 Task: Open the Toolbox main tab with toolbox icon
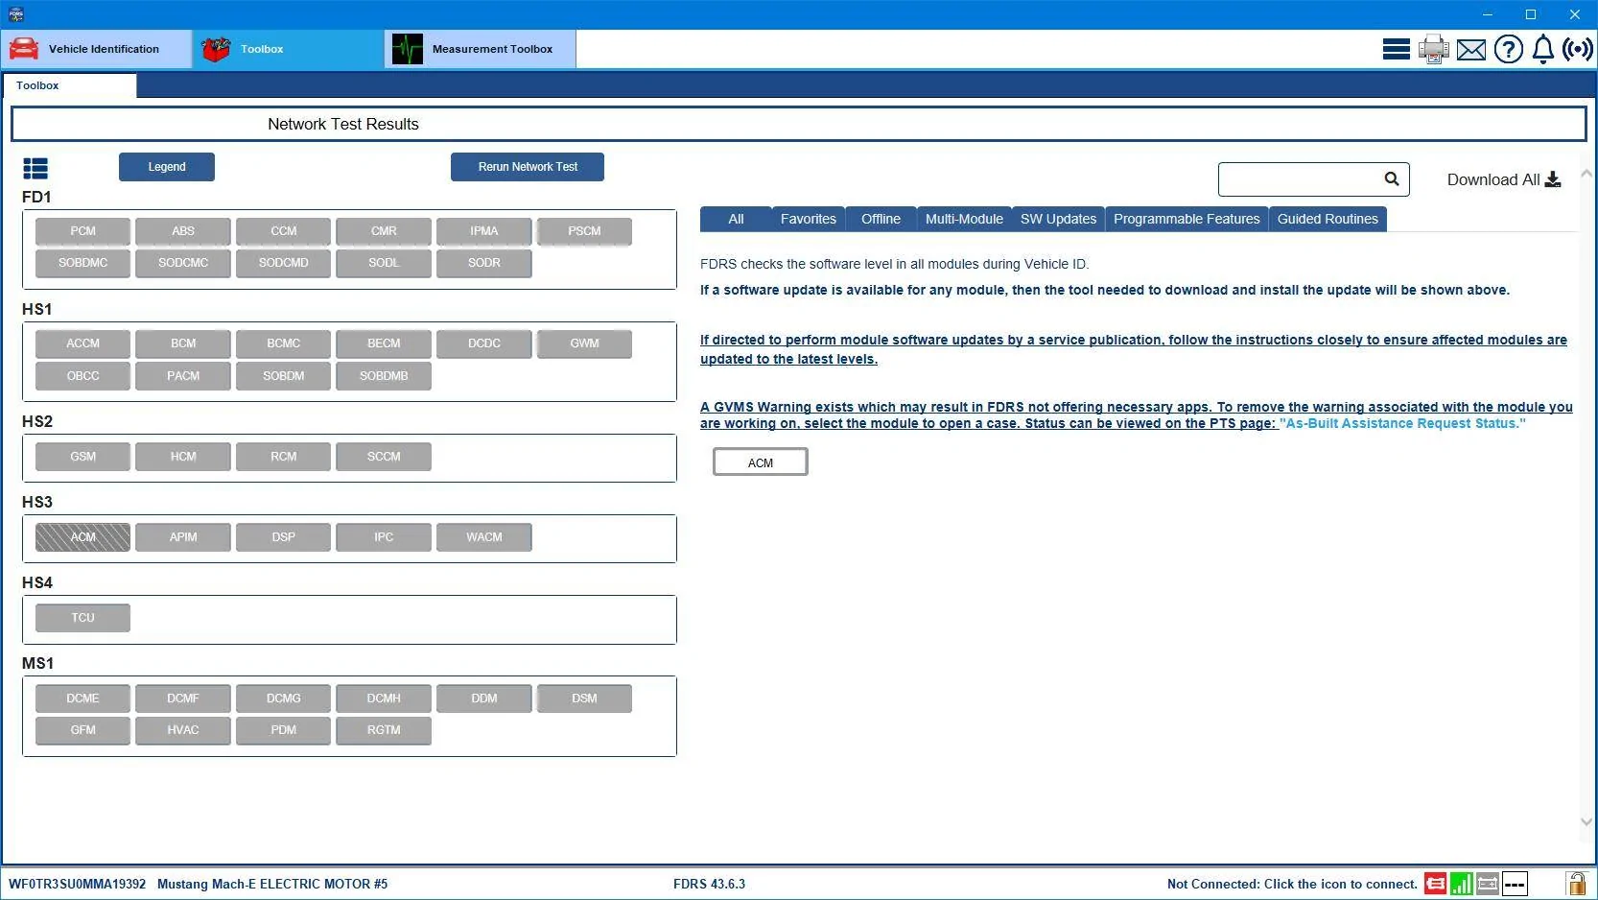[289, 49]
